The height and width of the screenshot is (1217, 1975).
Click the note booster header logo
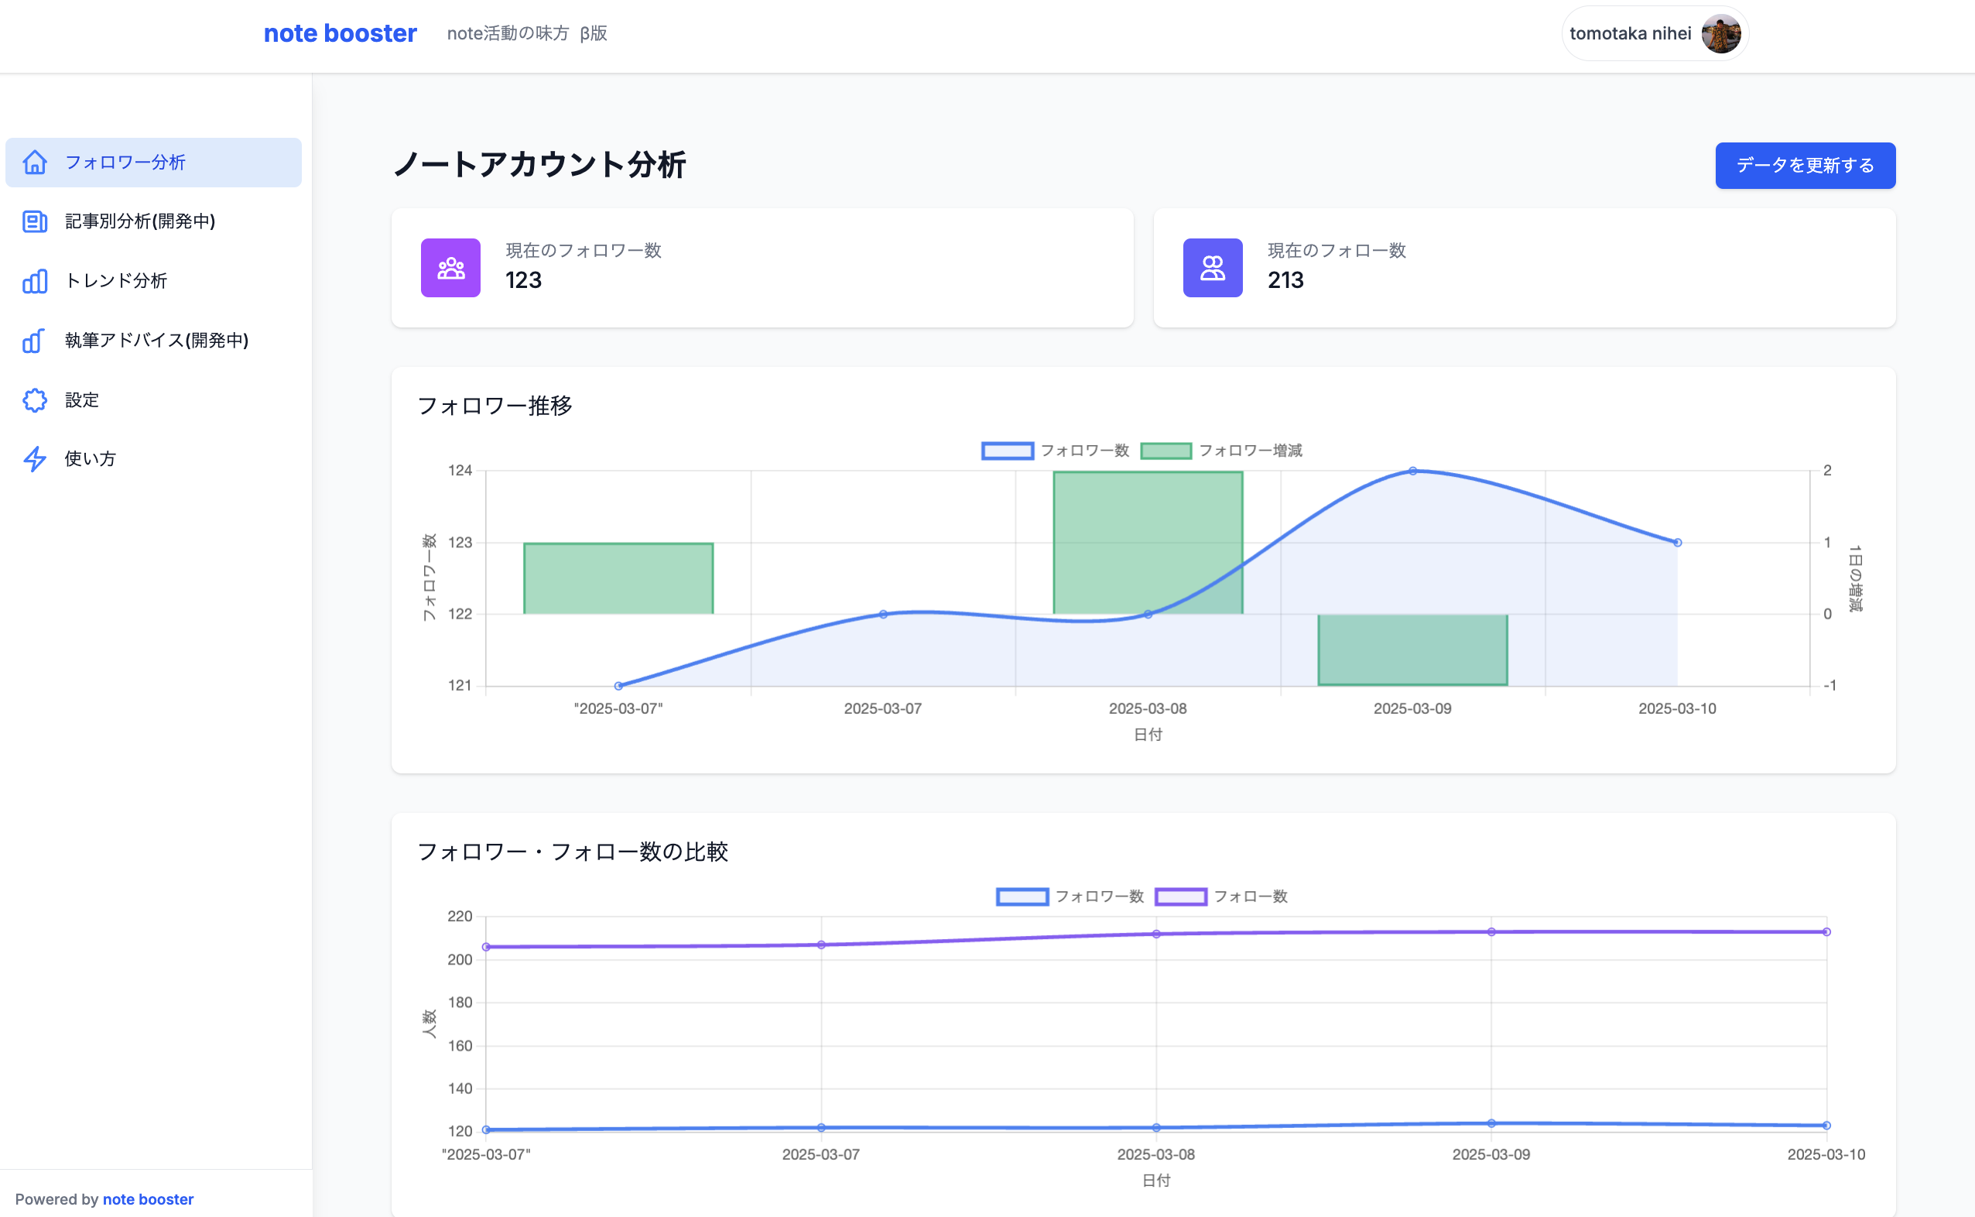pos(341,34)
